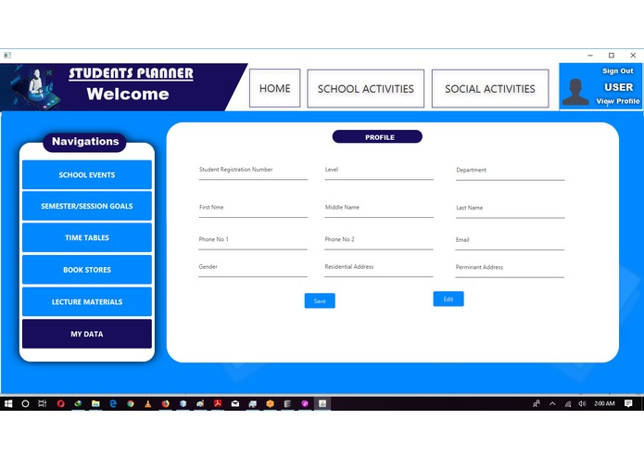644x458 pixels.
Task: Go to the HOME tab
Action: pyautogui.click(x=275, y=88)
